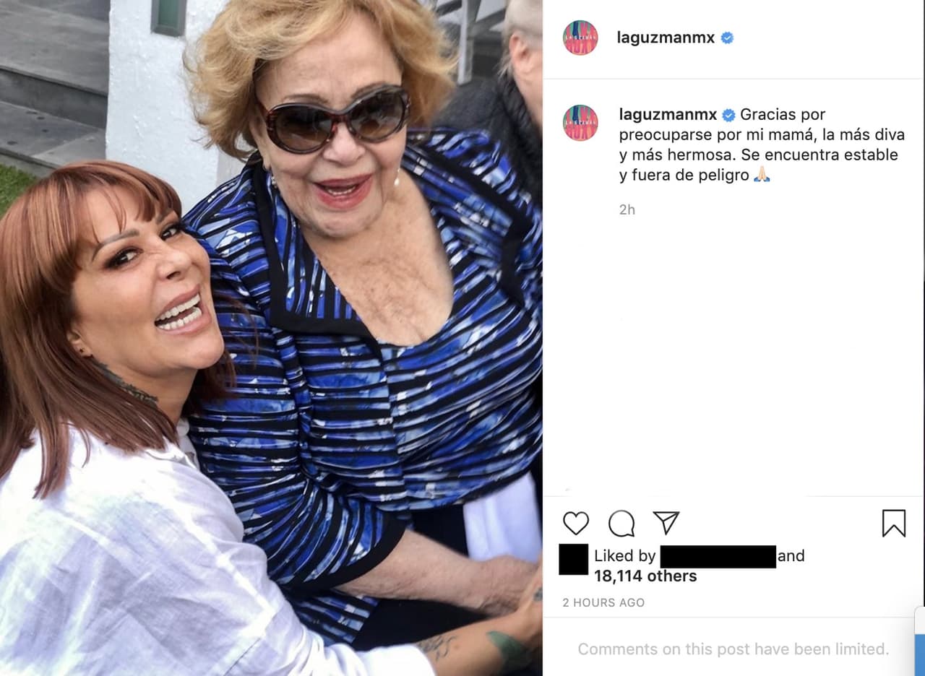
Task: Click the 2h timestamp link
Action: click(627, 209)
